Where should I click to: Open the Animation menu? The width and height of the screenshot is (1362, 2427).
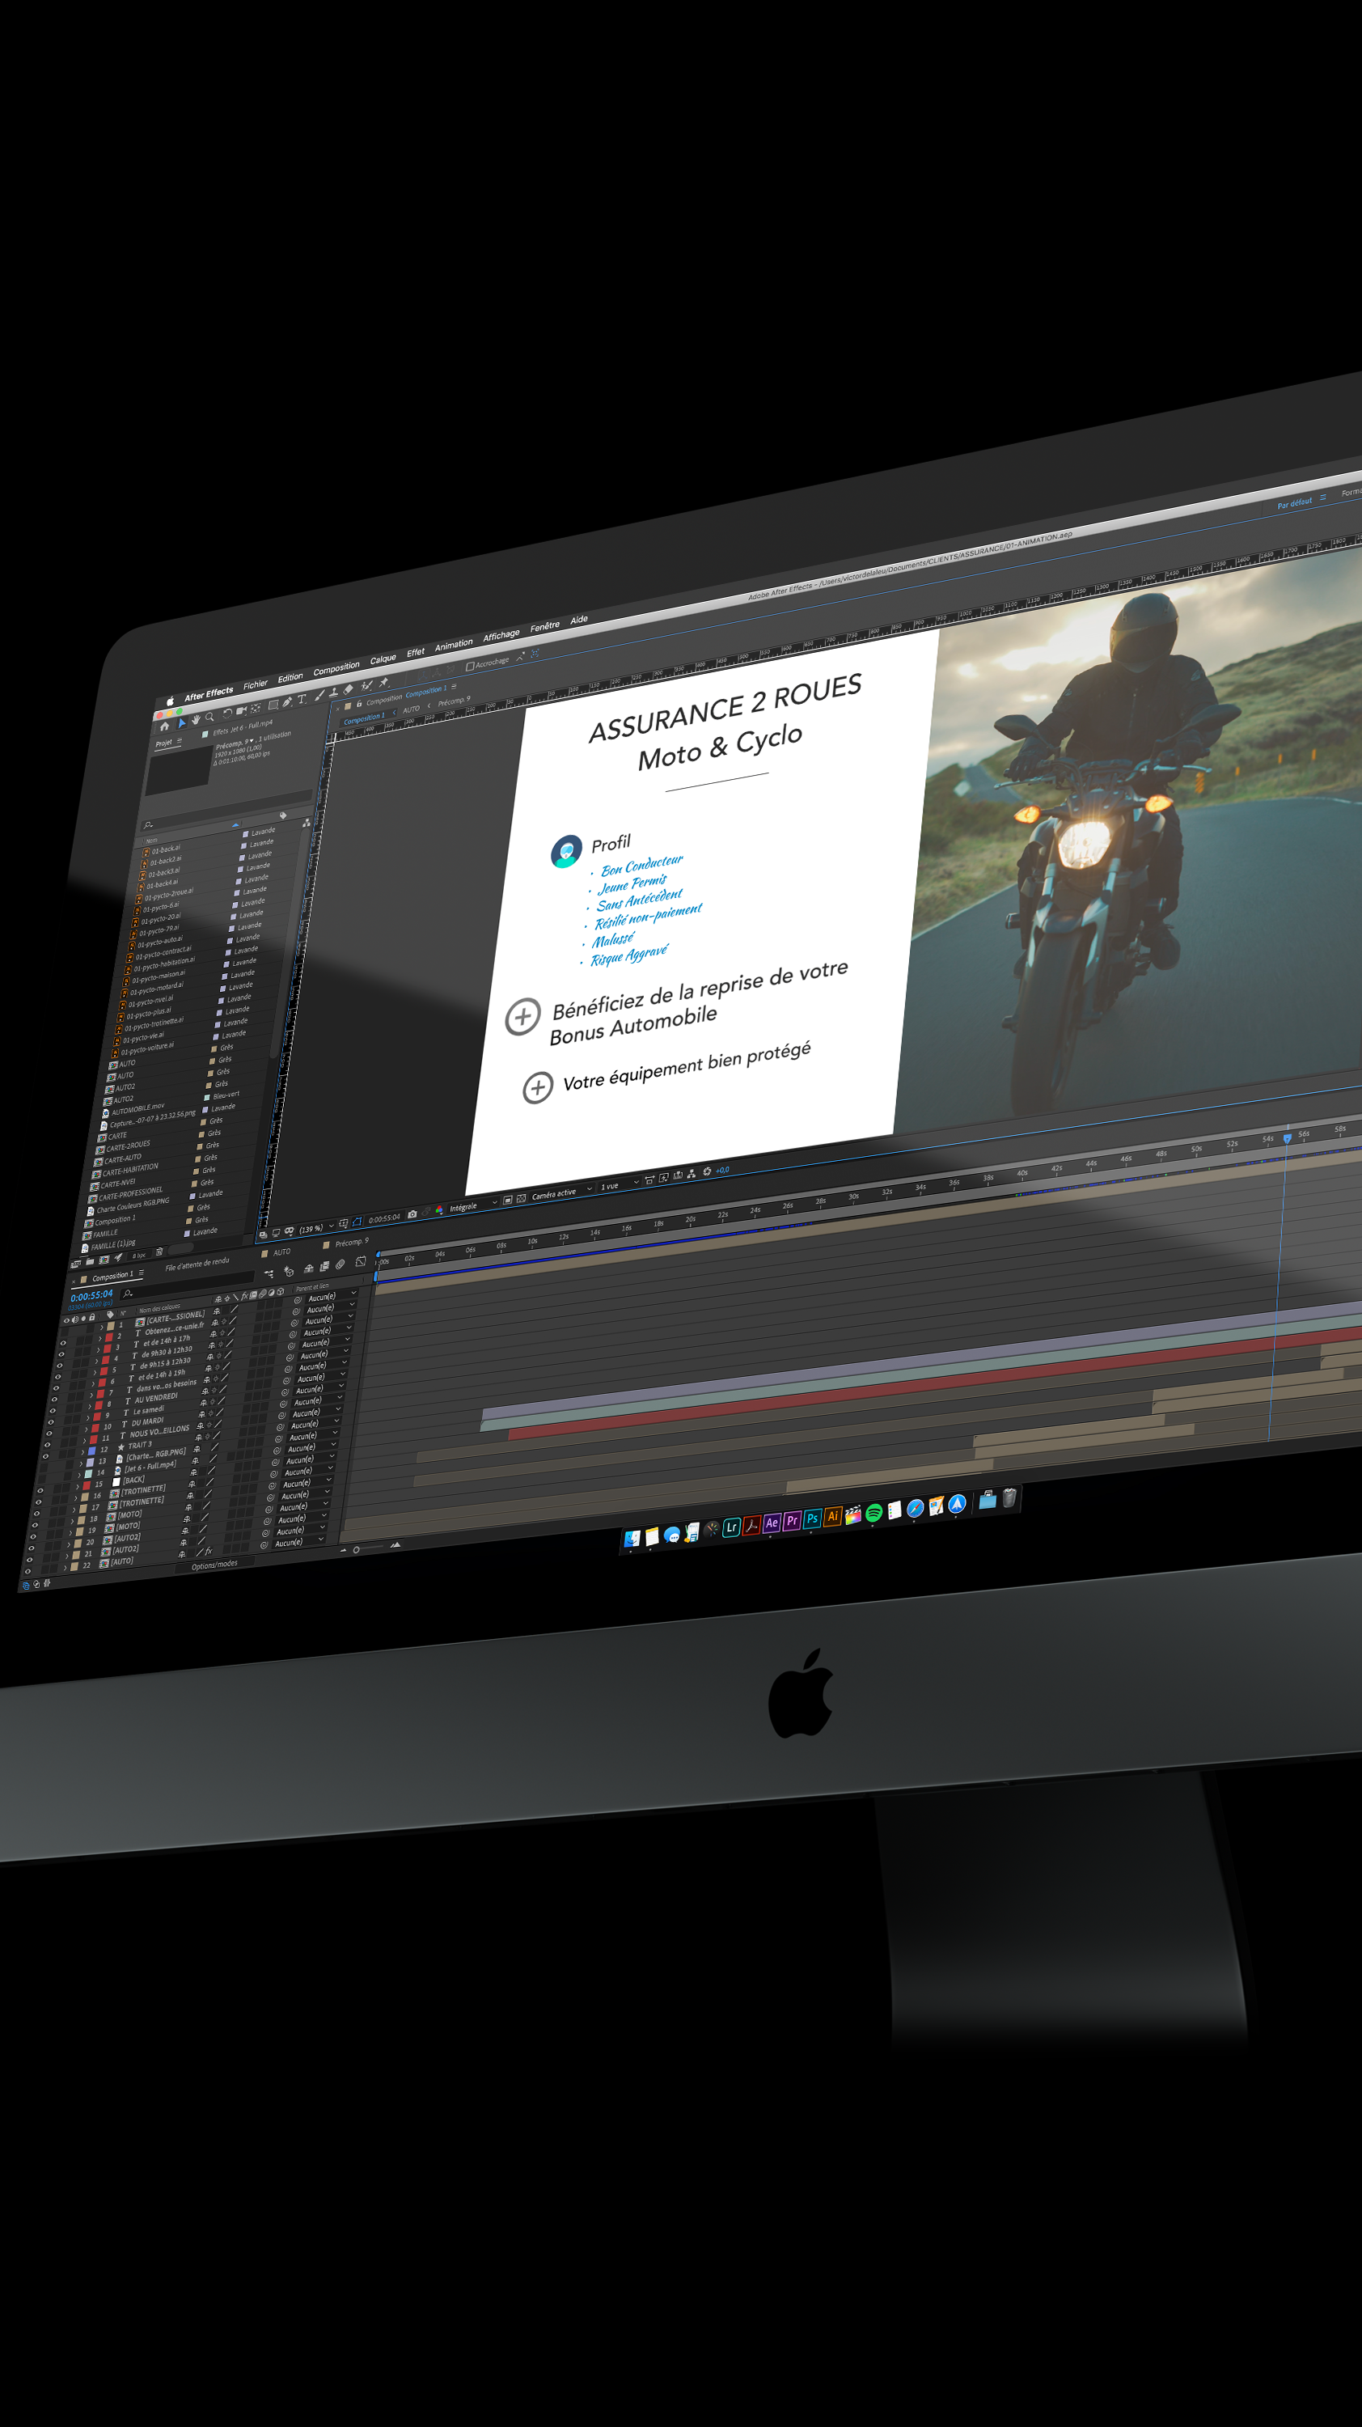pos(453,645)
